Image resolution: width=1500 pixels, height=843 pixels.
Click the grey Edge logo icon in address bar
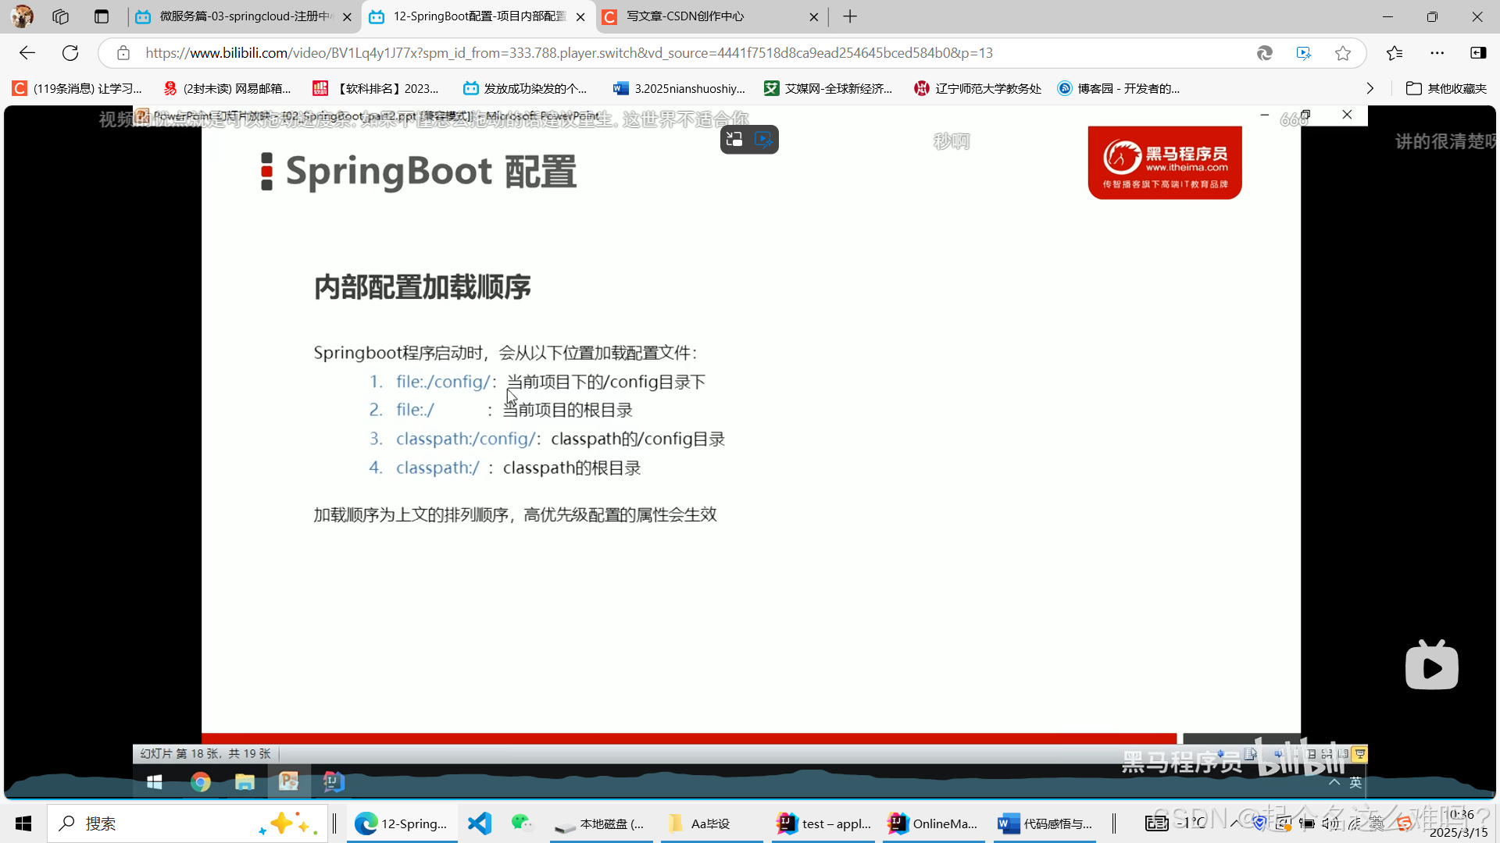click(1265, 53)
